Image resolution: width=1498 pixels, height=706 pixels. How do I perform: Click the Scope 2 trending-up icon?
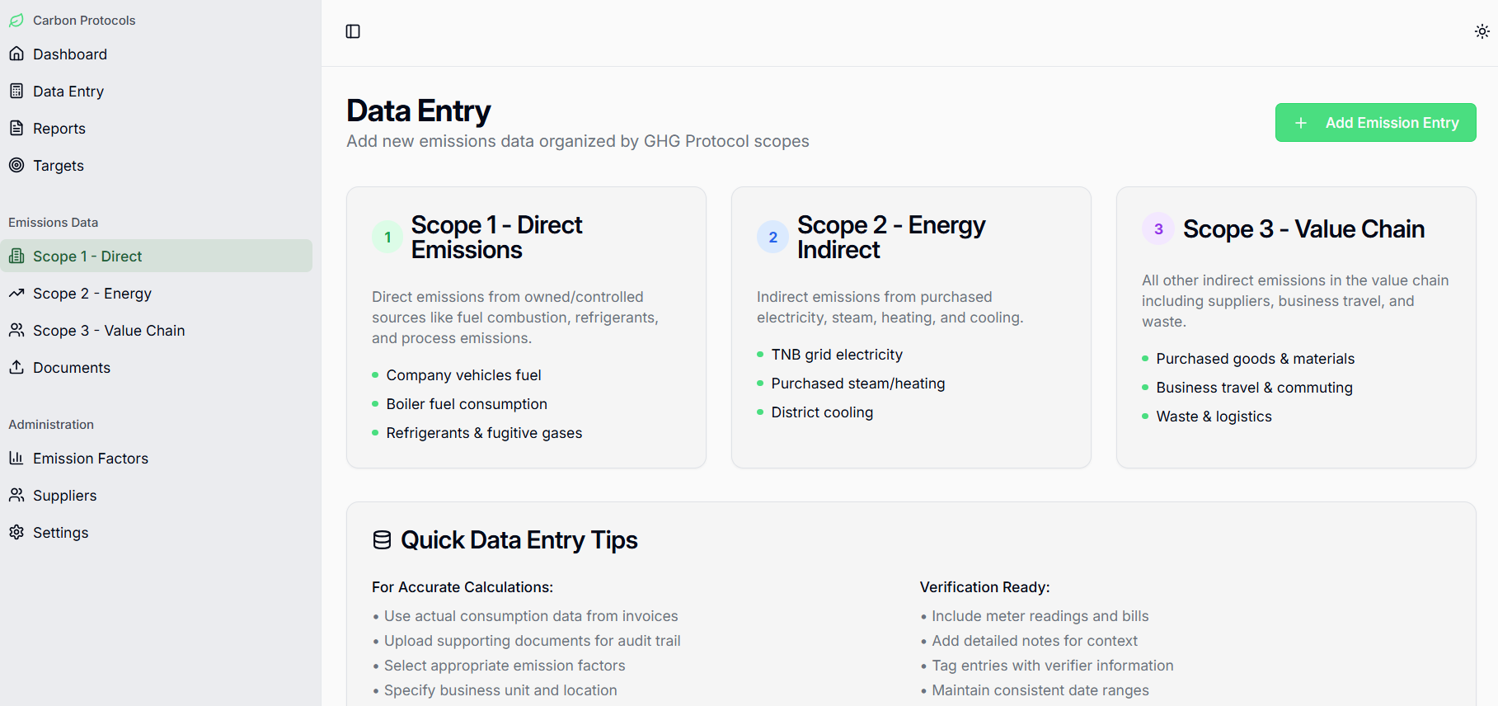pyautogui.click(x=16, y=294)
